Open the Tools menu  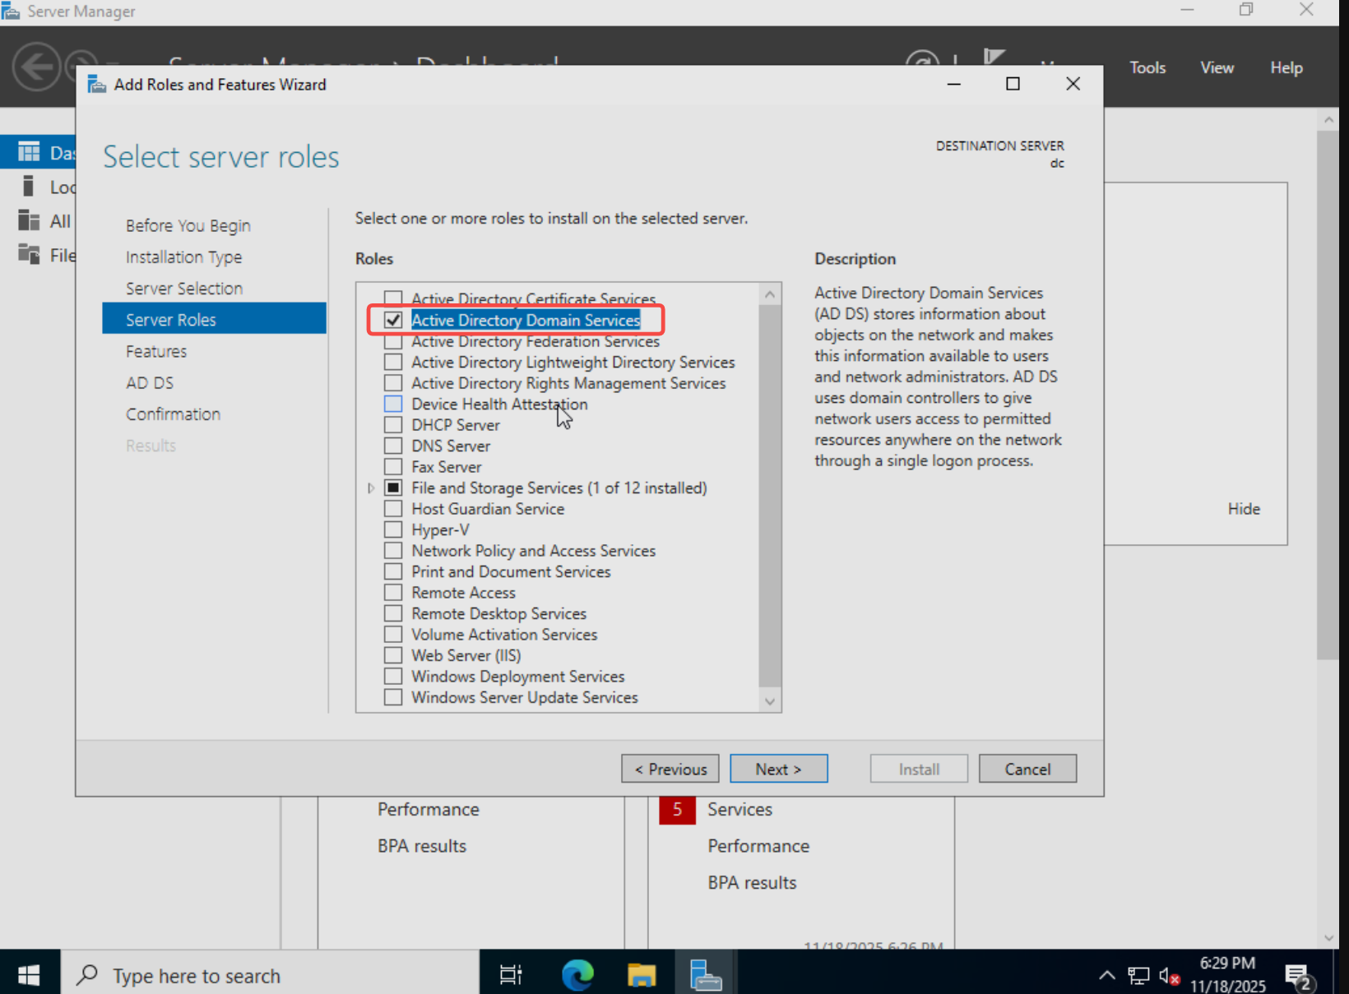(x=1147, y=67)
